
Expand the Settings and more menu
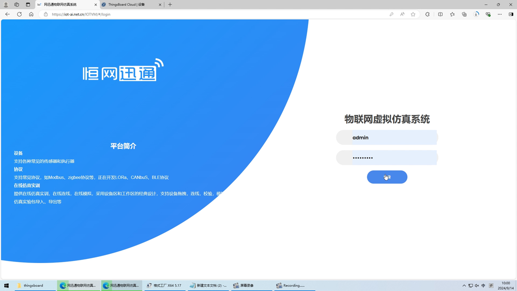point(499,14)
